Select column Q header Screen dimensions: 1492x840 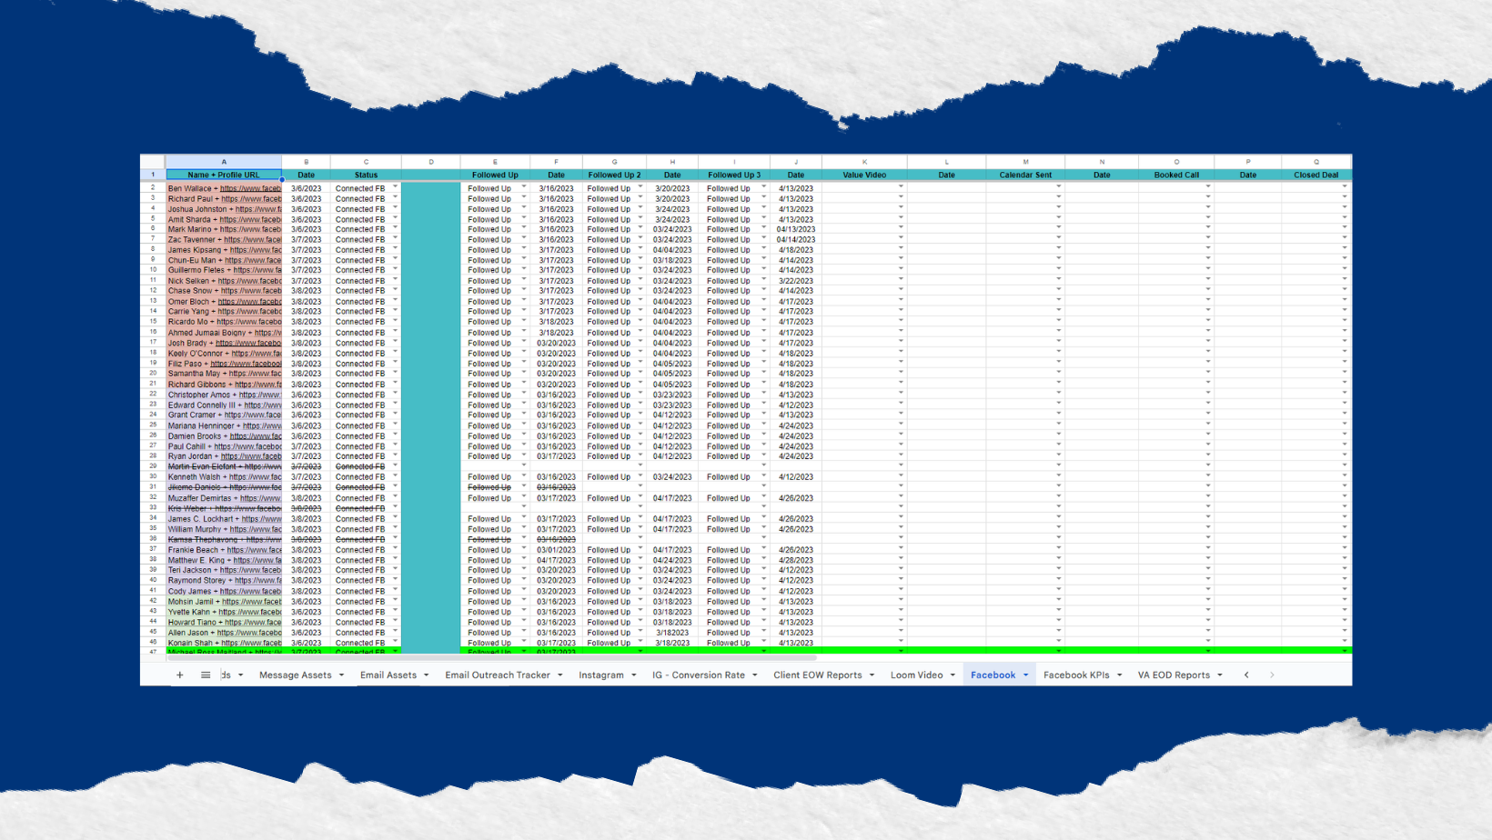(1316, 162)
